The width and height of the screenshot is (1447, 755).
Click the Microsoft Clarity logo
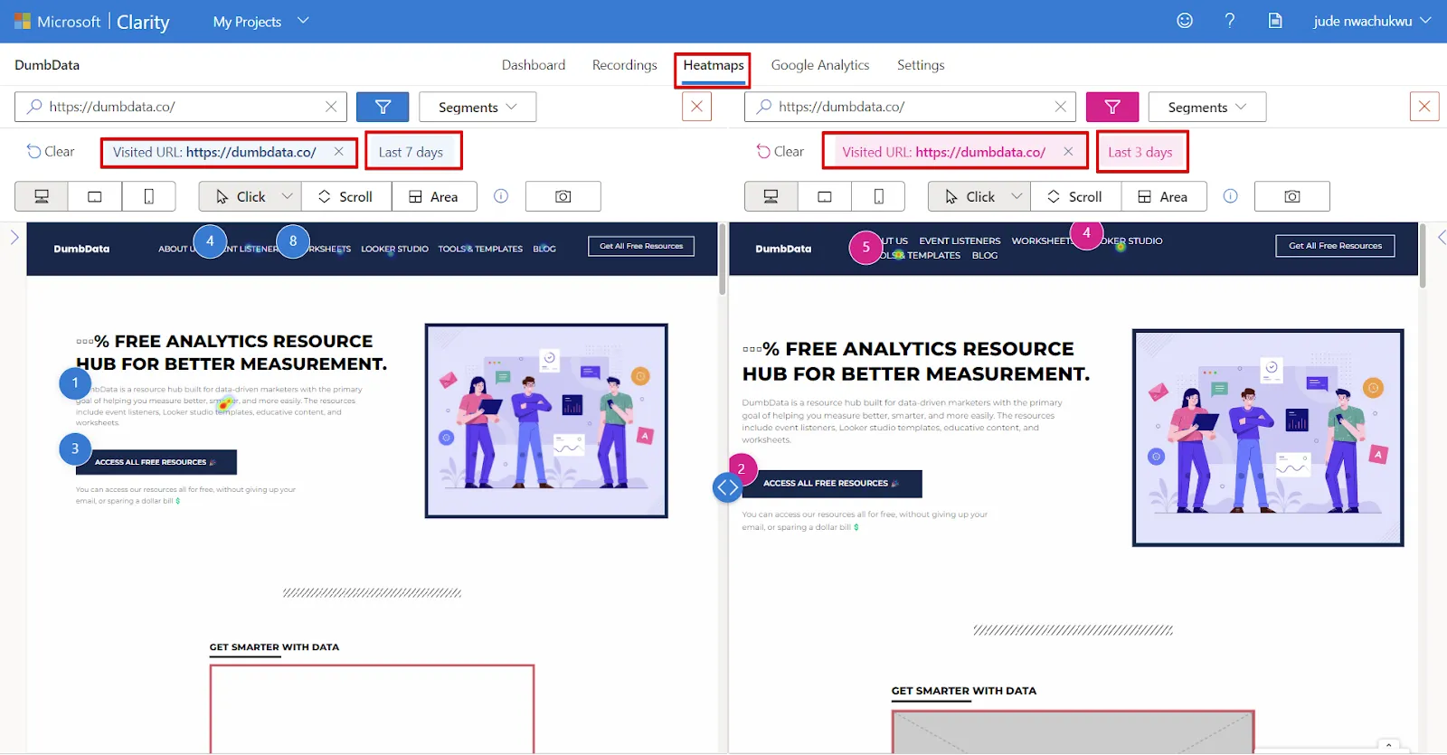(x=91, y=22)
